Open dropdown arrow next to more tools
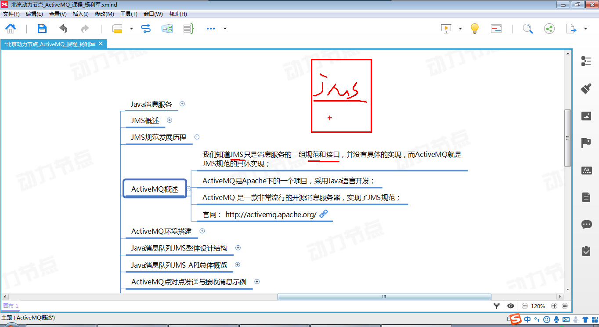The image size is (599, 327). tap(225, 29)
